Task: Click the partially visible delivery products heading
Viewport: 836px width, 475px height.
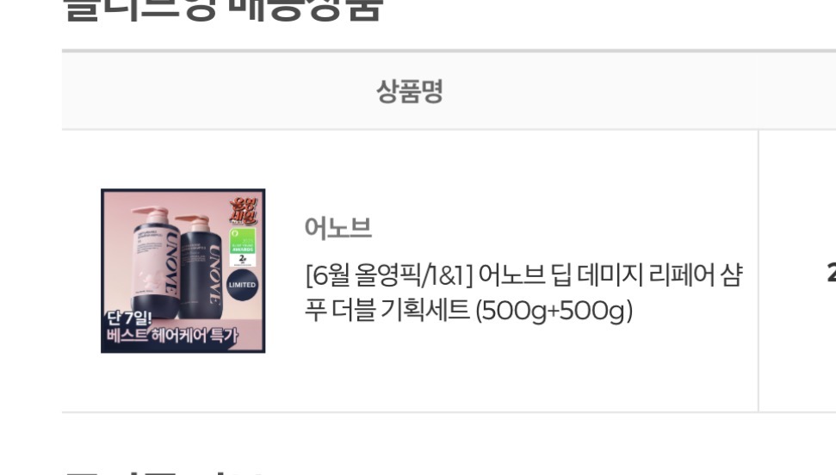Action: [x=222, y=10]
